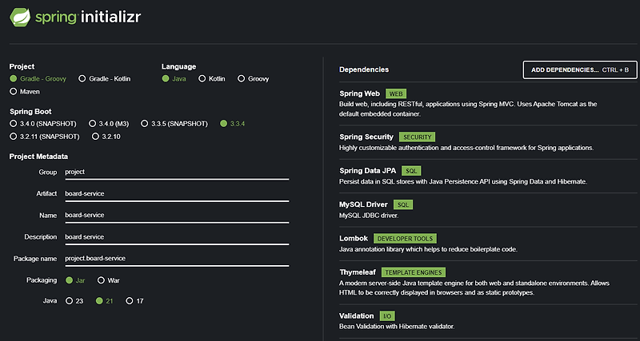Click into the Description field
This screenshot has height=341, width=640.
tap(176, 236)
